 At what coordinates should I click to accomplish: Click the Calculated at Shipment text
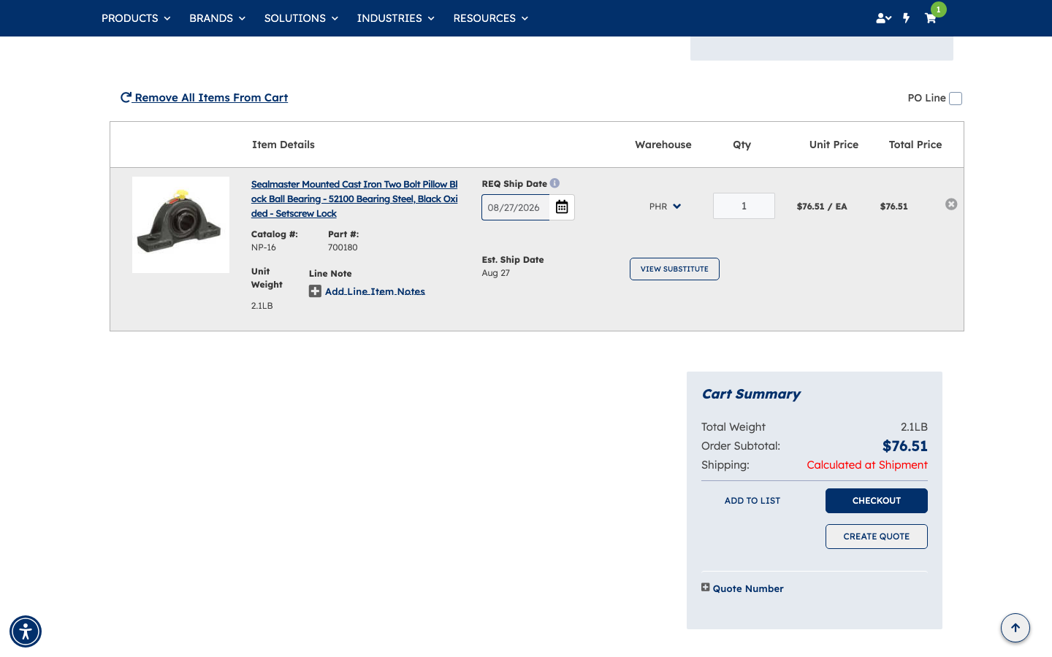[867, 465]
